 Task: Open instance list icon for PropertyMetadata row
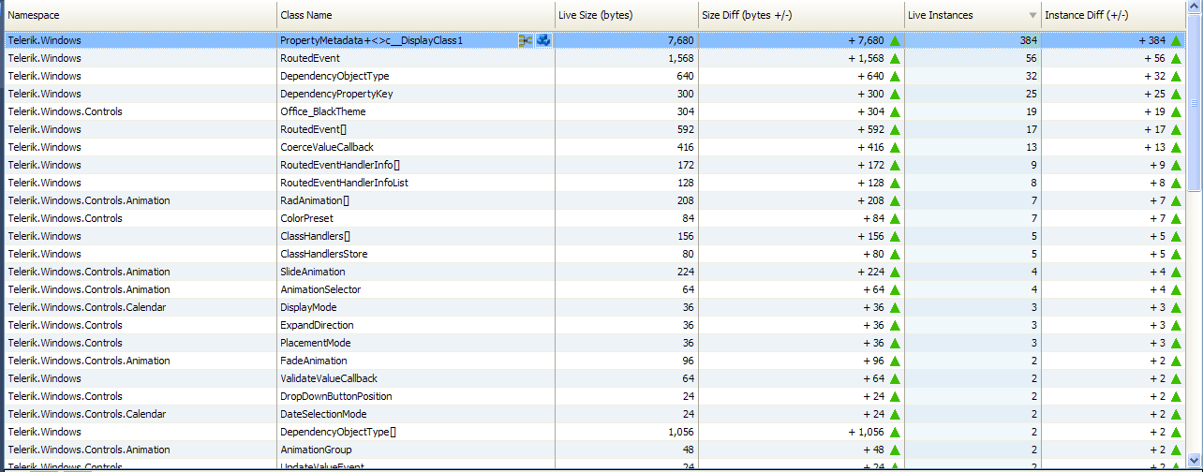pos(543,40)
